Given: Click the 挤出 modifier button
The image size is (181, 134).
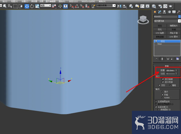Looking at the screenshot, I should pyautogui.click(x=160, y=25).
